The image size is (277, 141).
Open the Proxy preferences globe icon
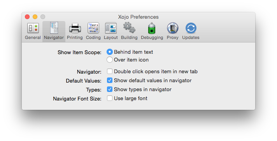[173, 28]
